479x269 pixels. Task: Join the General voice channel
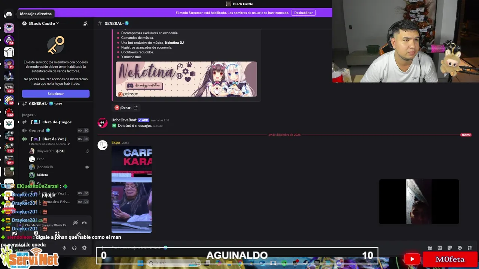55,130
